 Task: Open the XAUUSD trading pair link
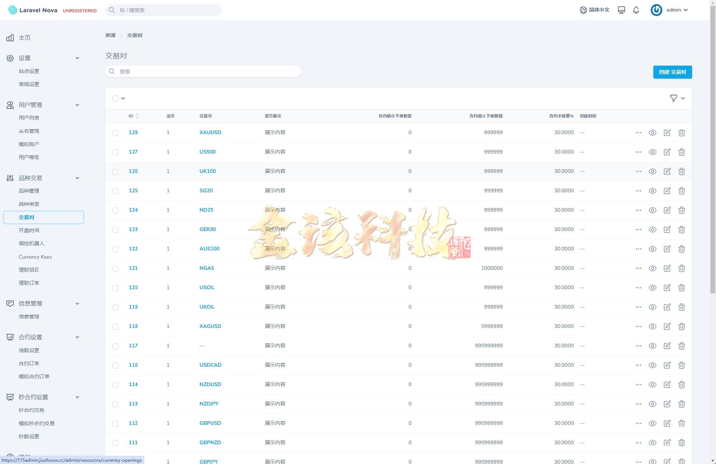click(210, 132)
